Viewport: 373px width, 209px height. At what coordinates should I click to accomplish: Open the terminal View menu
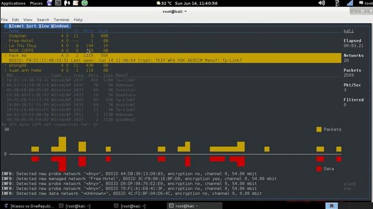27,20
